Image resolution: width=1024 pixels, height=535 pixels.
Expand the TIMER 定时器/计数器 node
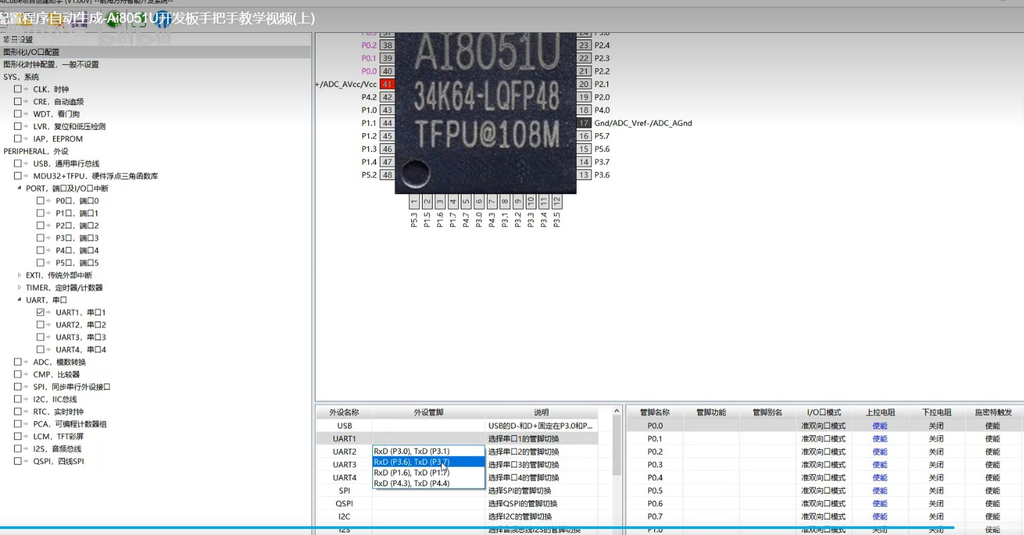(19, 288)
